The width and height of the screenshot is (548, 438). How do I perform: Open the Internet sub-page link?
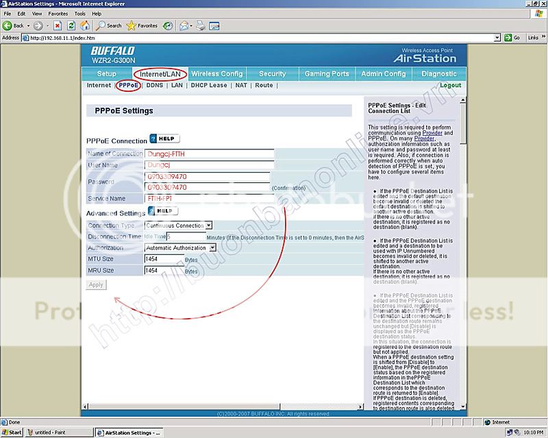(99, 85)
